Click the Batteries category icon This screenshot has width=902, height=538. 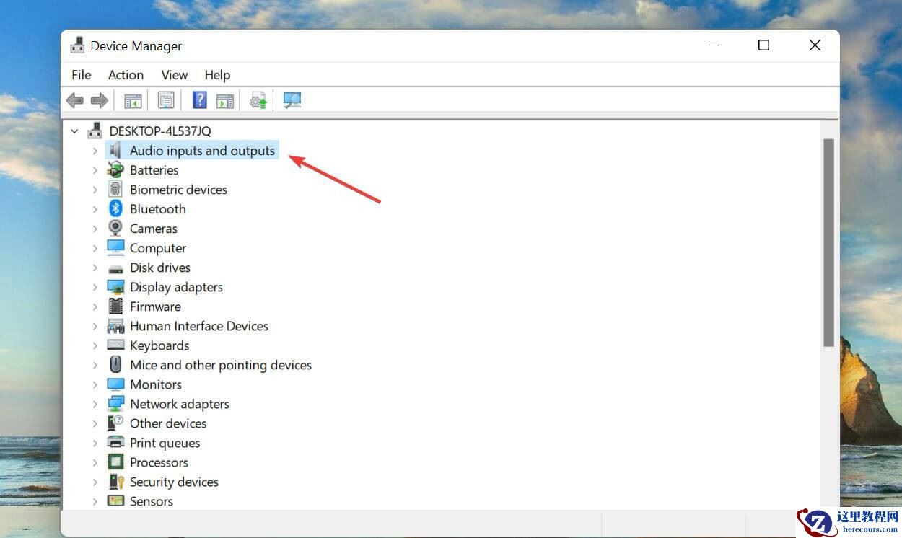[x=115, y=169]
